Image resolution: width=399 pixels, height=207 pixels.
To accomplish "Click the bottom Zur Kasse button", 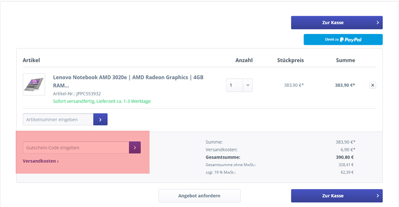I will (x=336, y=196).
